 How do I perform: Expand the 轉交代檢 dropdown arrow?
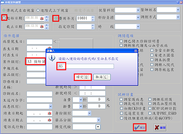point(98,127)
